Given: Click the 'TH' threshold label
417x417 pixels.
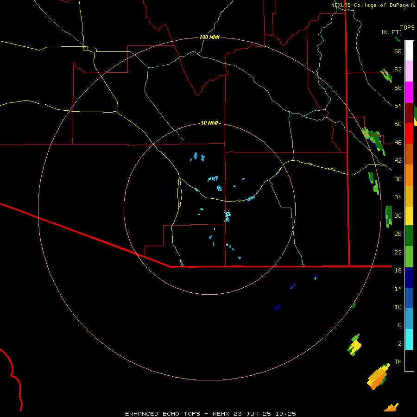Looking at the screenshot, I should point(398,362).
